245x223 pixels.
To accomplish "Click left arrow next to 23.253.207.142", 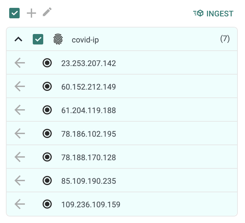I will (x=20, y=63).
